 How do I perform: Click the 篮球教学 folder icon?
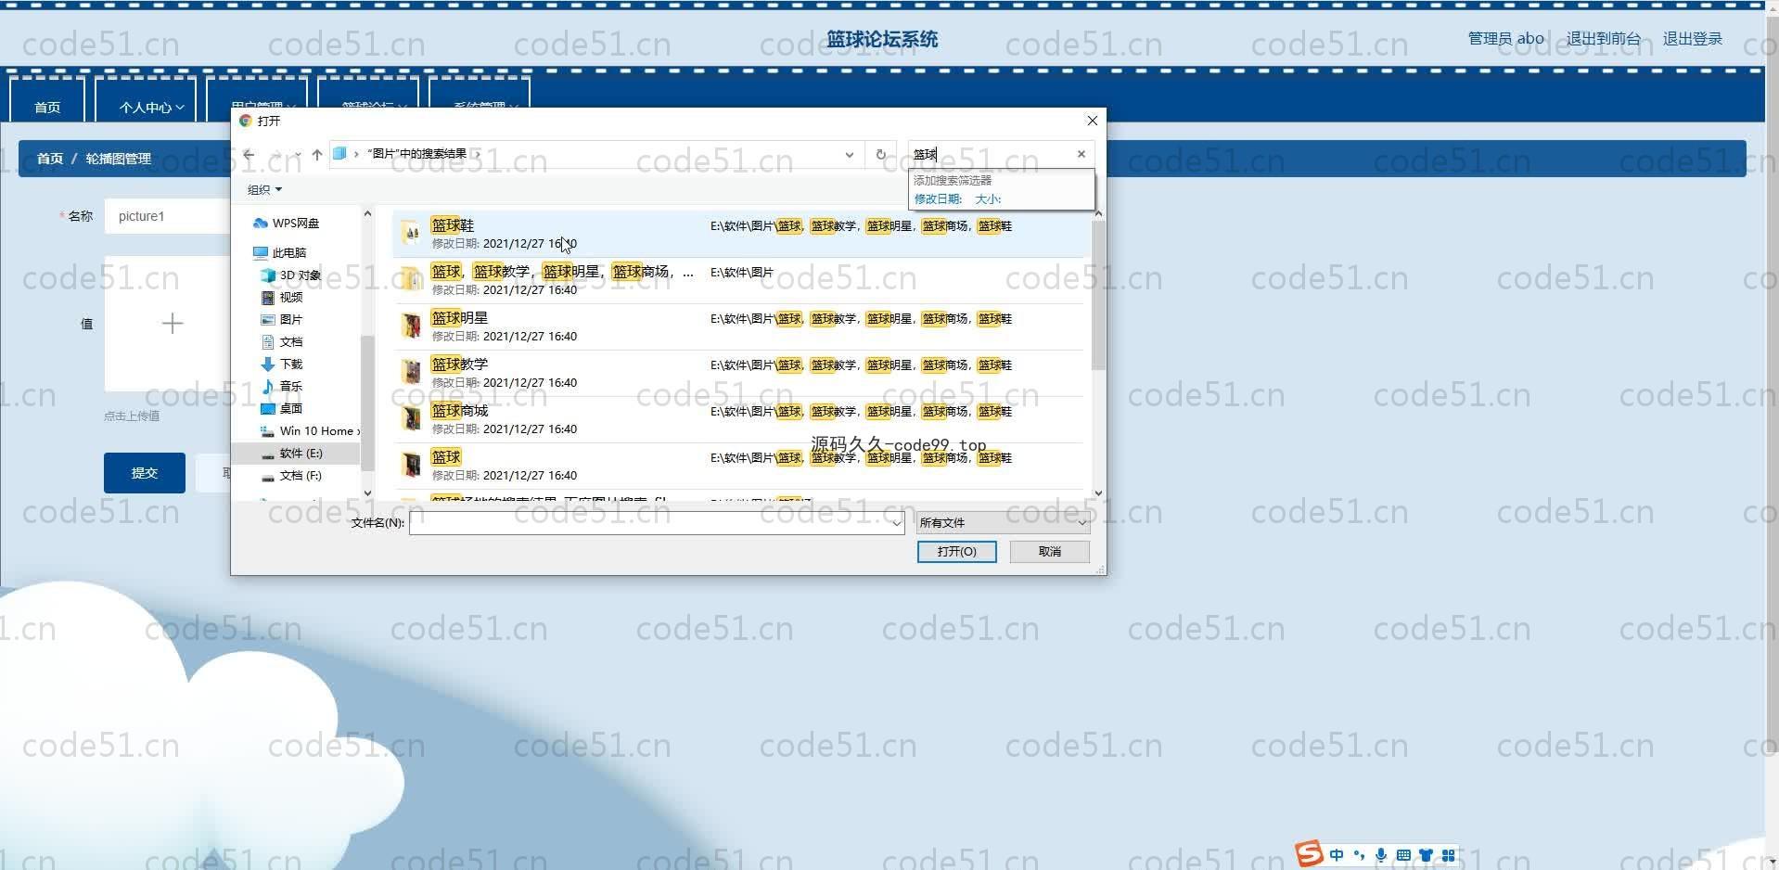tap(411, 373)
